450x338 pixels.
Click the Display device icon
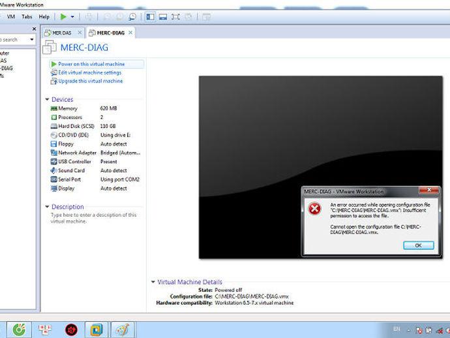(x=53, y=189)
